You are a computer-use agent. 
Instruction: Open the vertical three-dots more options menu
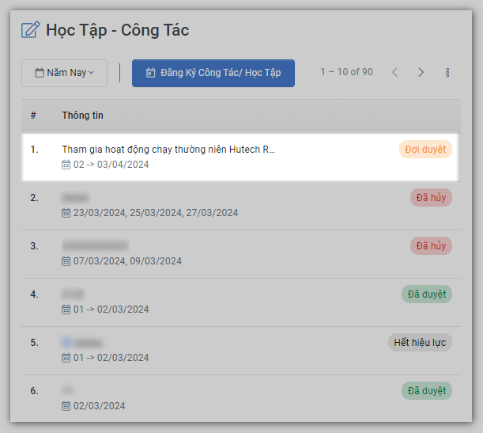pos(447,73)
